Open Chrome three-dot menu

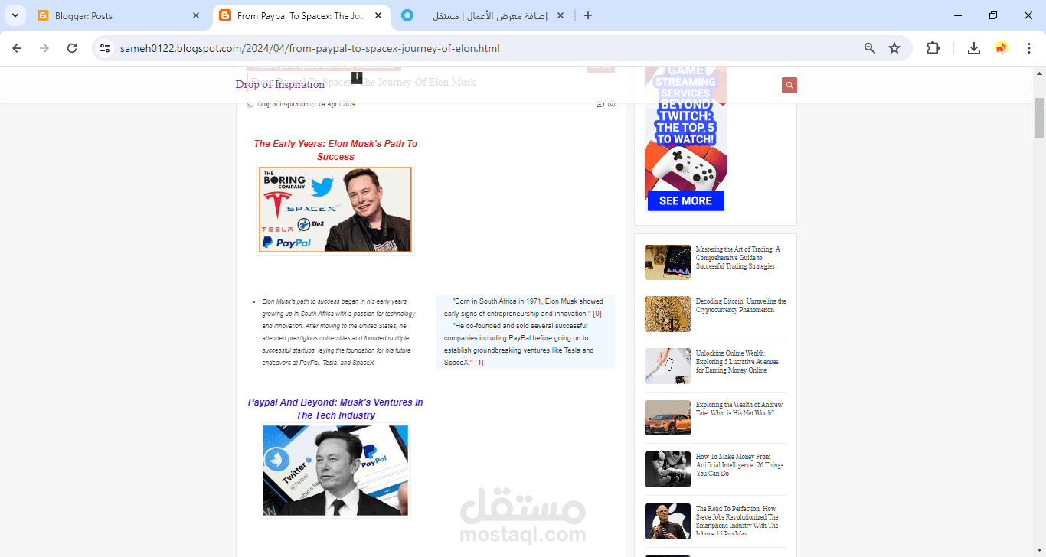(1029, 48)
